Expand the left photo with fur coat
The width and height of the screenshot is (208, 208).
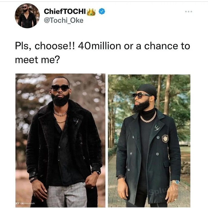pyautogui.click(x=60, y=140)
